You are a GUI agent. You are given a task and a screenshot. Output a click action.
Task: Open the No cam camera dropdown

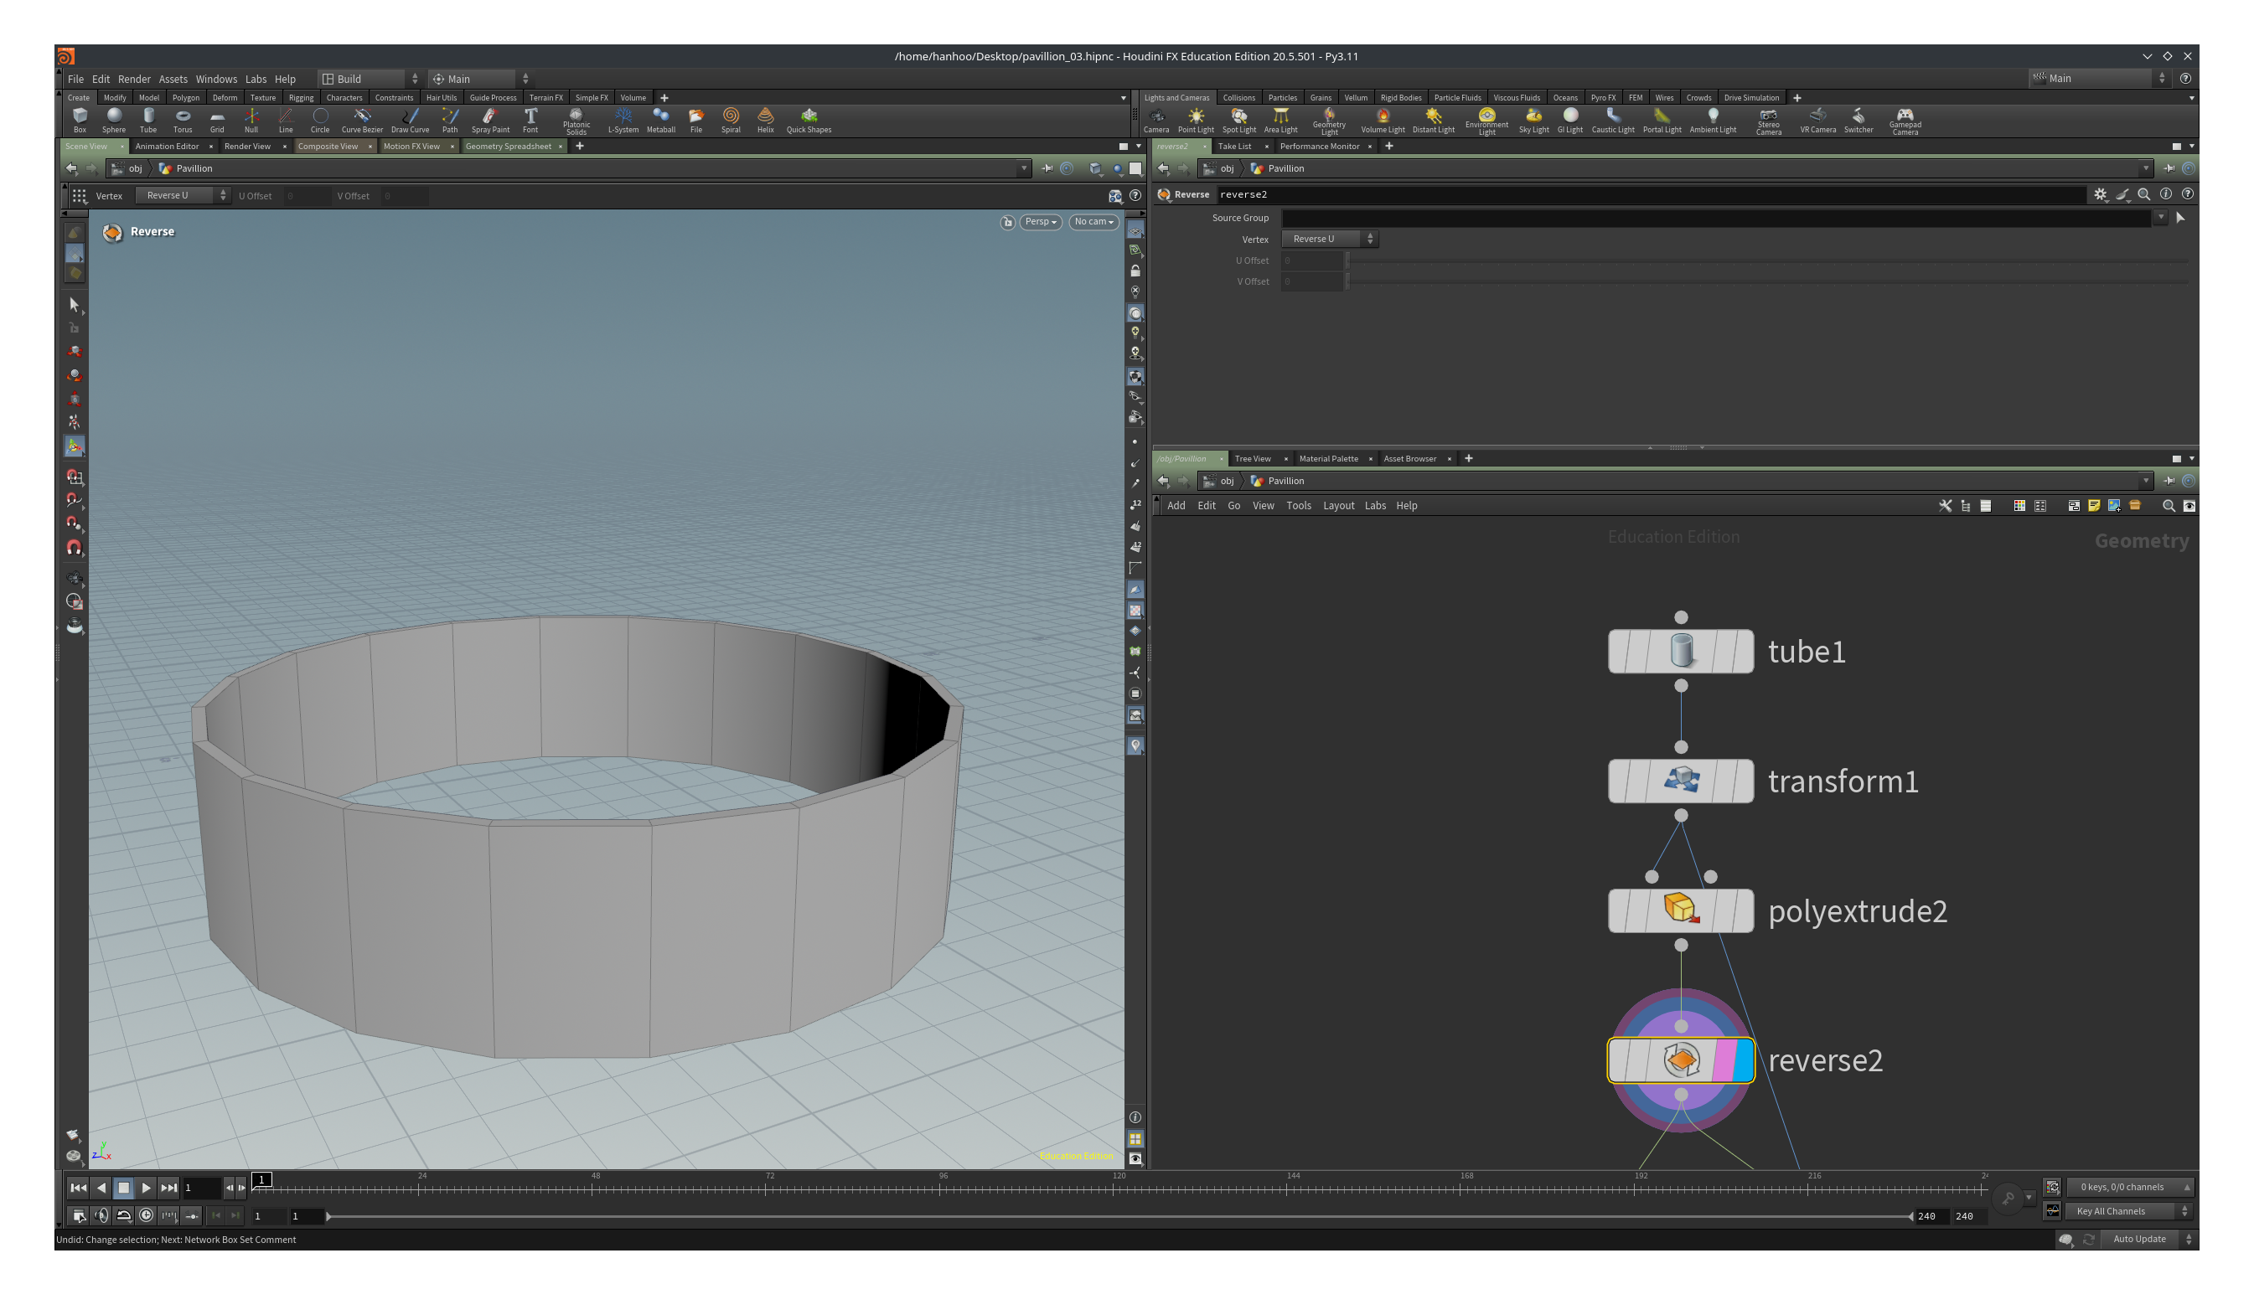tap(1094, 221)
